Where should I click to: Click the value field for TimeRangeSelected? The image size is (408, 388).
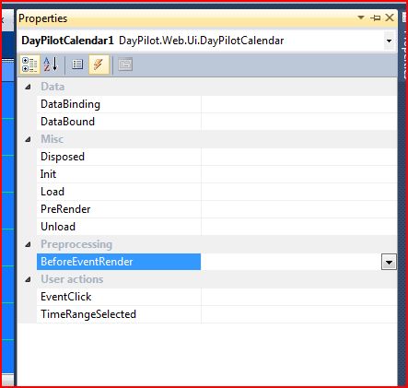[299, 314]
